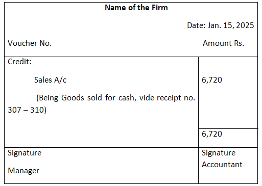
Task: Click the first 6,720 amount
Action: tap(212, 80)
